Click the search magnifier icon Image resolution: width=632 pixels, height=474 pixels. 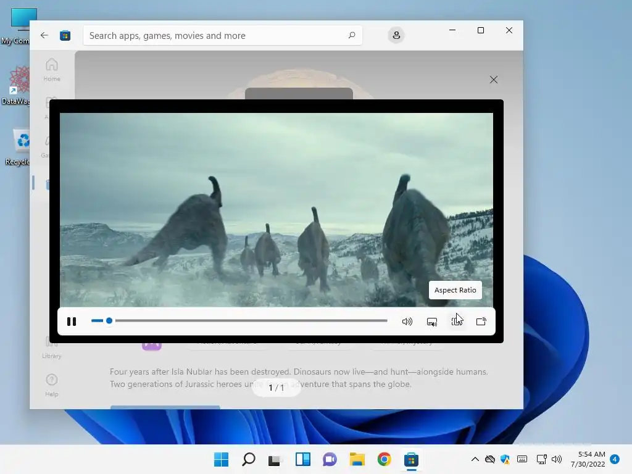[x=351, y=35]
